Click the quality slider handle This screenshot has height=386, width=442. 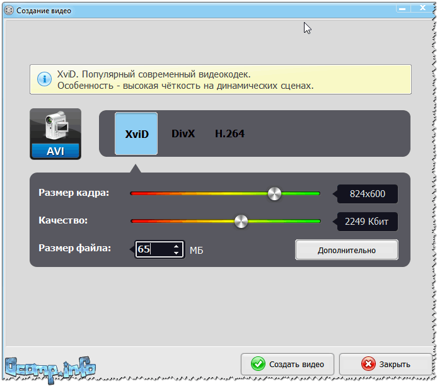[241, 221]
